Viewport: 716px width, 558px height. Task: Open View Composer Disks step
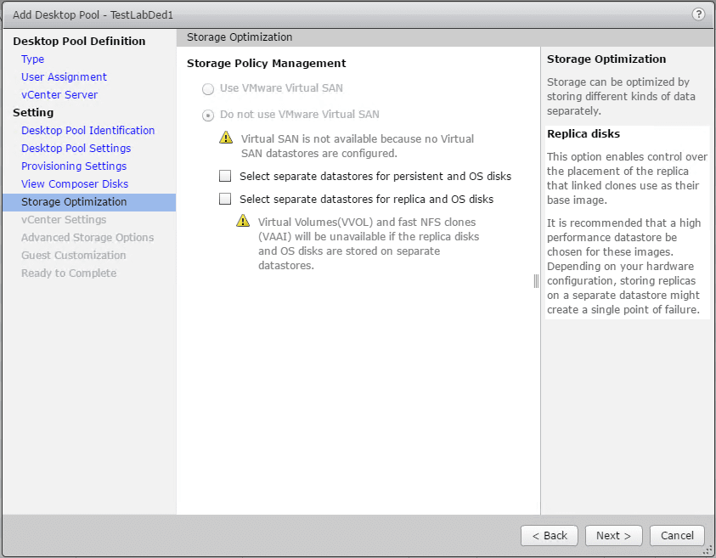(75, 184)
